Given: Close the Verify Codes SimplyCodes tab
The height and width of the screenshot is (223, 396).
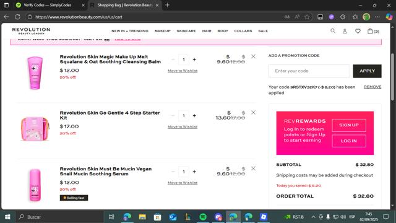Looking at the screenshot, I should [83, 5].
